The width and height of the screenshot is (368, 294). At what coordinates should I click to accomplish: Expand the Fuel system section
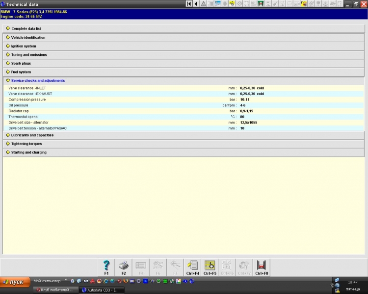[x=184, y=72]
